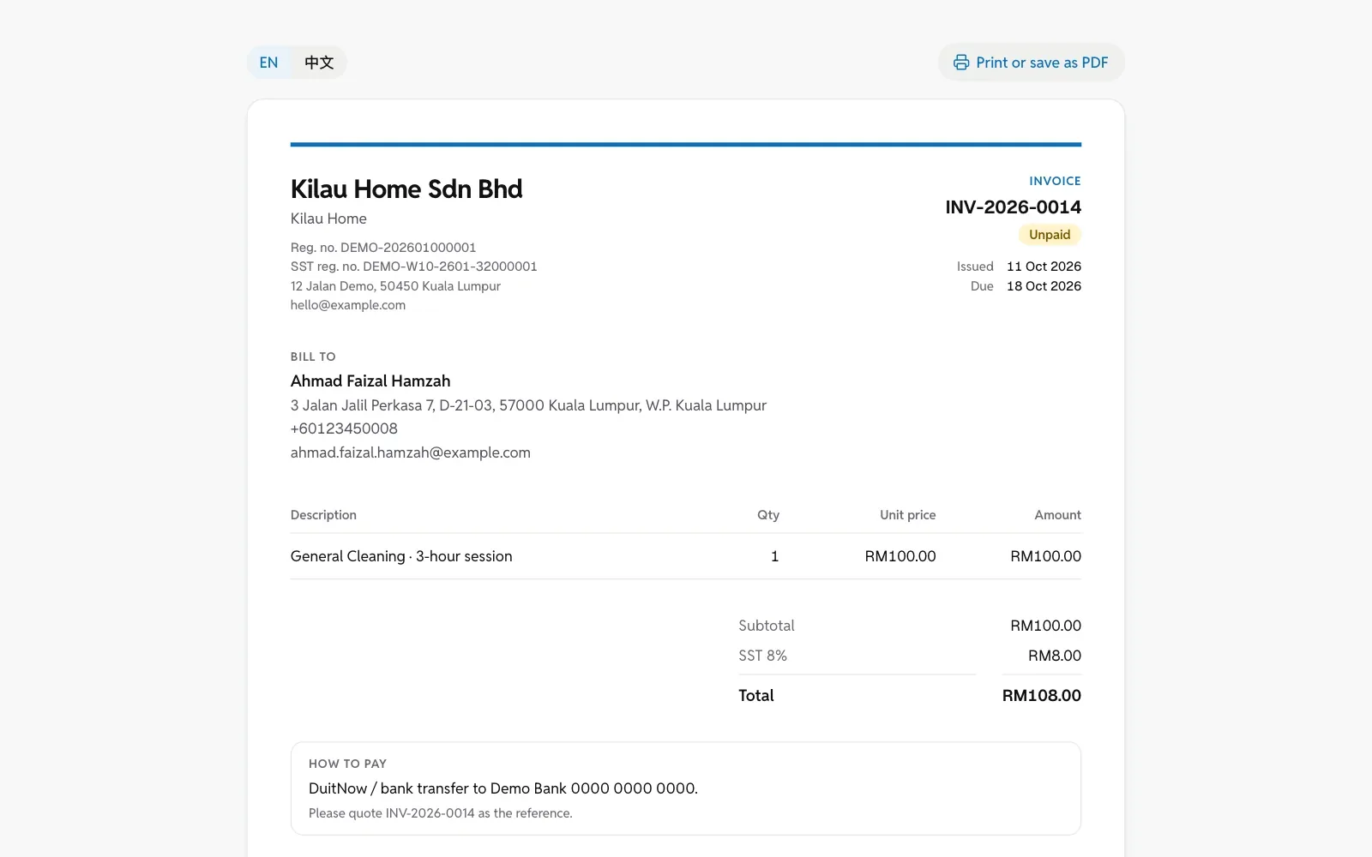Image resolution: width=1372 pixels, height=857 pixels.
Task: Click the hello@example.com email address
Action: click(x=348, y=305)
